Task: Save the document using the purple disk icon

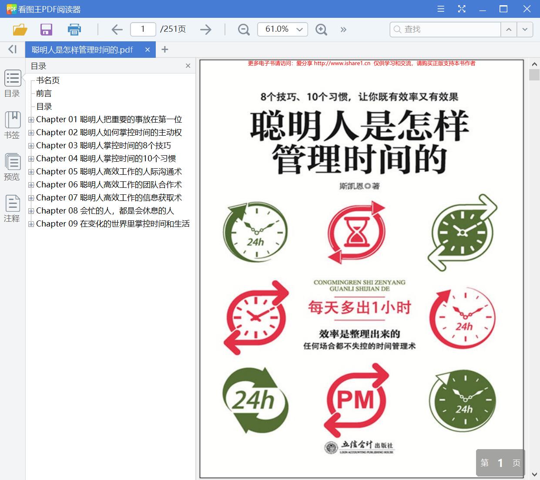Action: [x=46, y=30]
